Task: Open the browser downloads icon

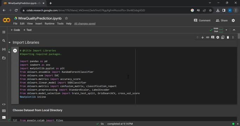Action: 218,10
